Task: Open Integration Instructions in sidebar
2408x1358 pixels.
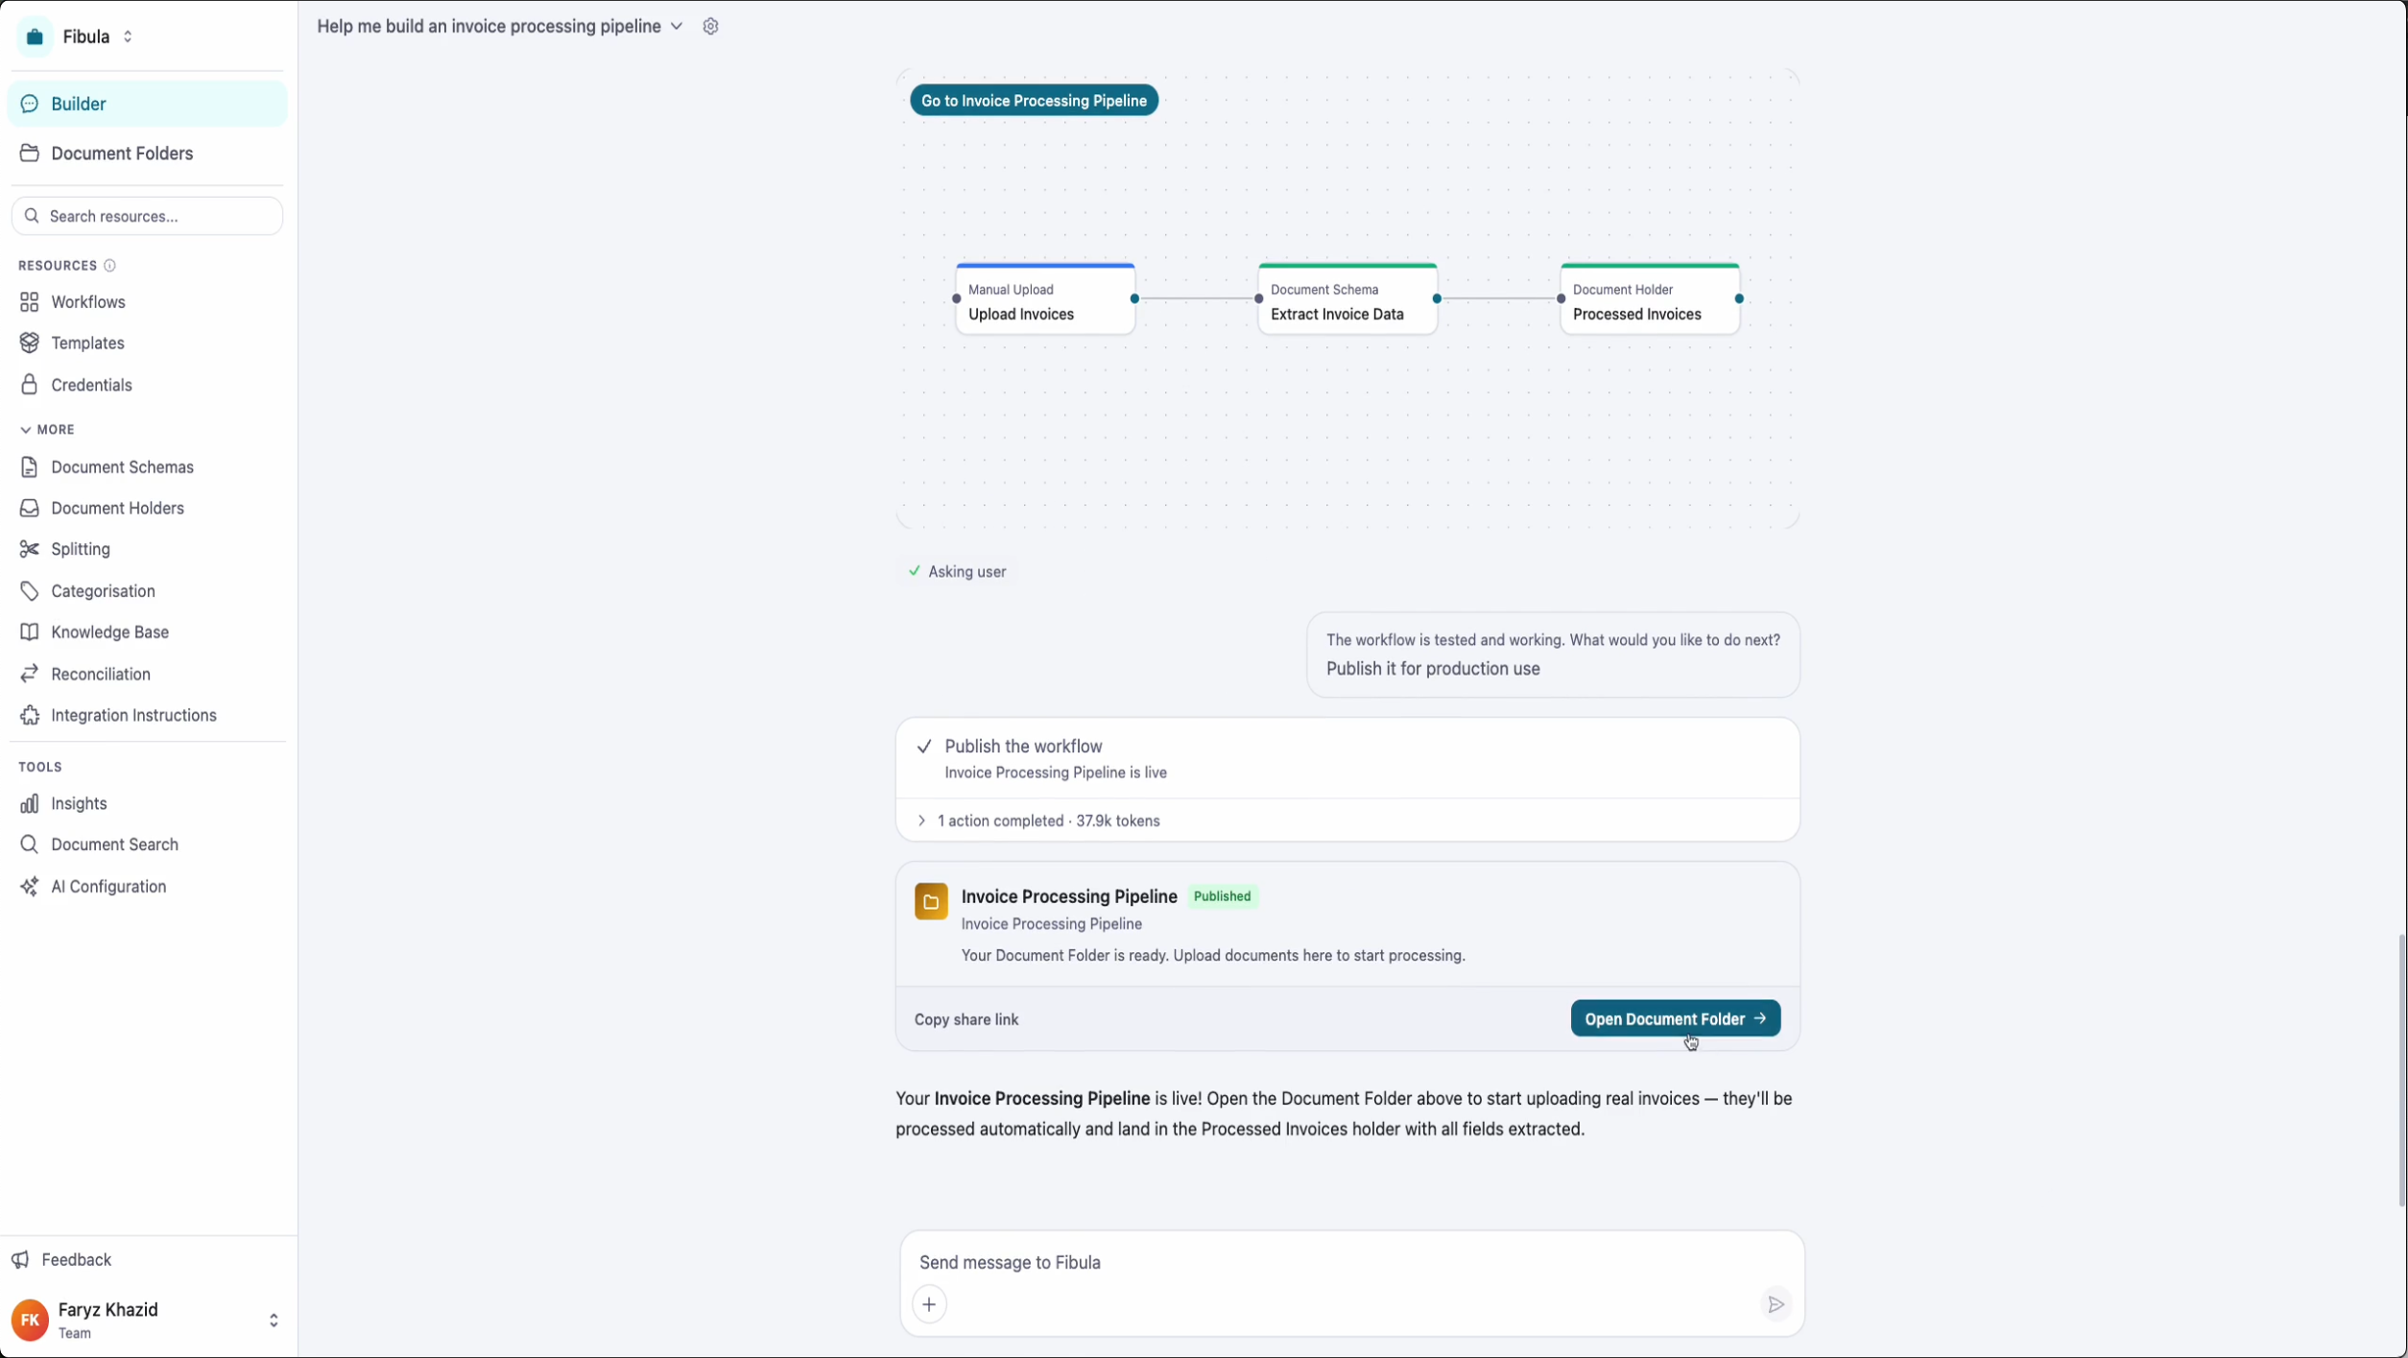Action: click(147, 715)
